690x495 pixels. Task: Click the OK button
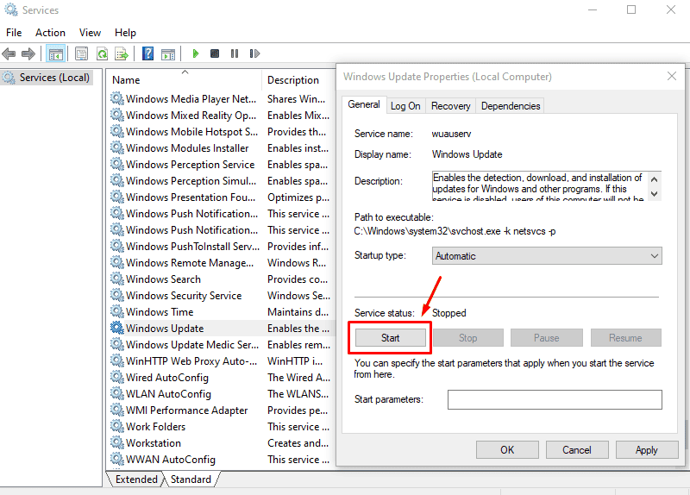pyautogui.click(x=507, y=449)
